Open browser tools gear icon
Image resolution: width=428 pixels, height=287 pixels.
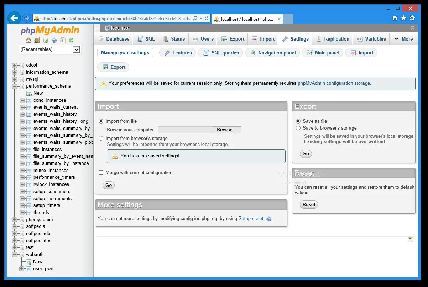pyautogui.click(x=412, y=18)
